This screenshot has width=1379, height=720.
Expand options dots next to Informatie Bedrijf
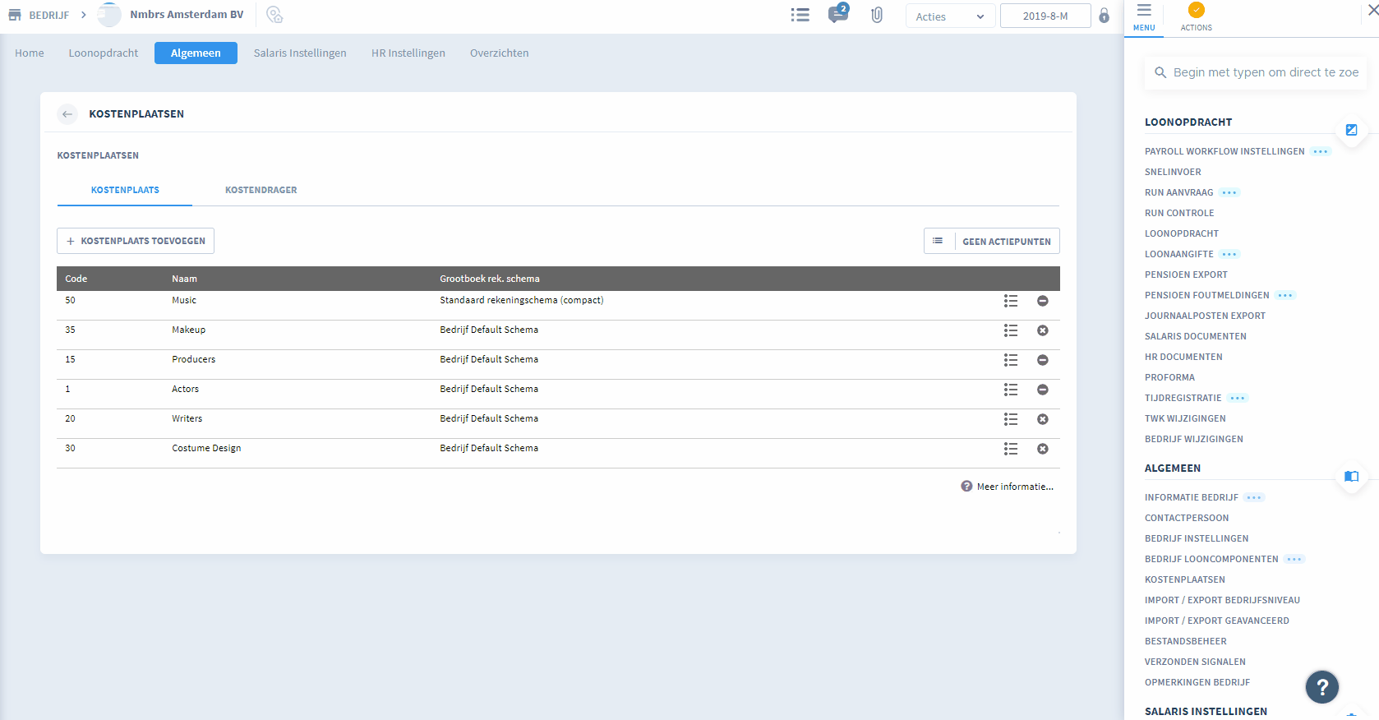(1254, 497)
